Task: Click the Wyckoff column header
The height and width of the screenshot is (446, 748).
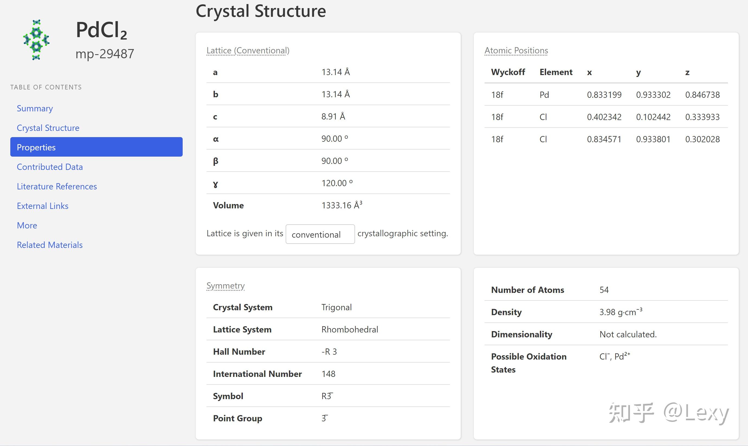Action: 508,72
